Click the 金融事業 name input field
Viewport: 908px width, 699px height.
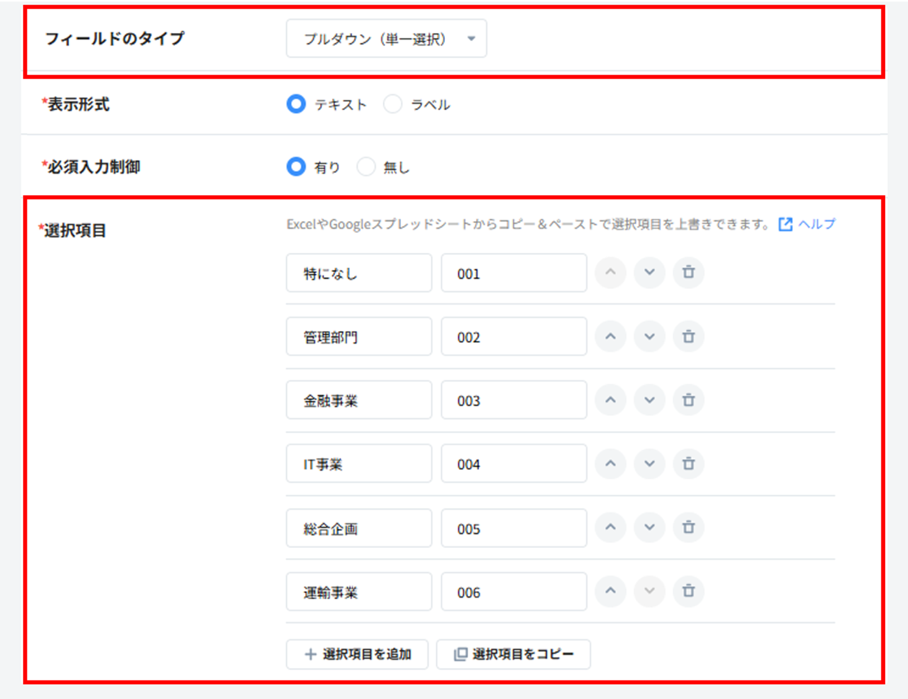359,400
